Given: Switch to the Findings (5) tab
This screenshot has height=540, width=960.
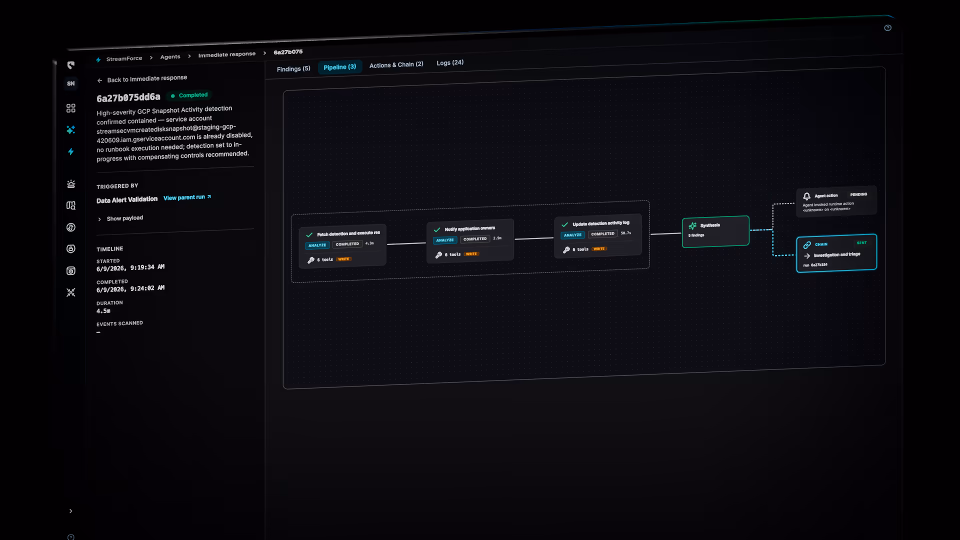Looking at the screenshot, I should click(x=293, y=69).
